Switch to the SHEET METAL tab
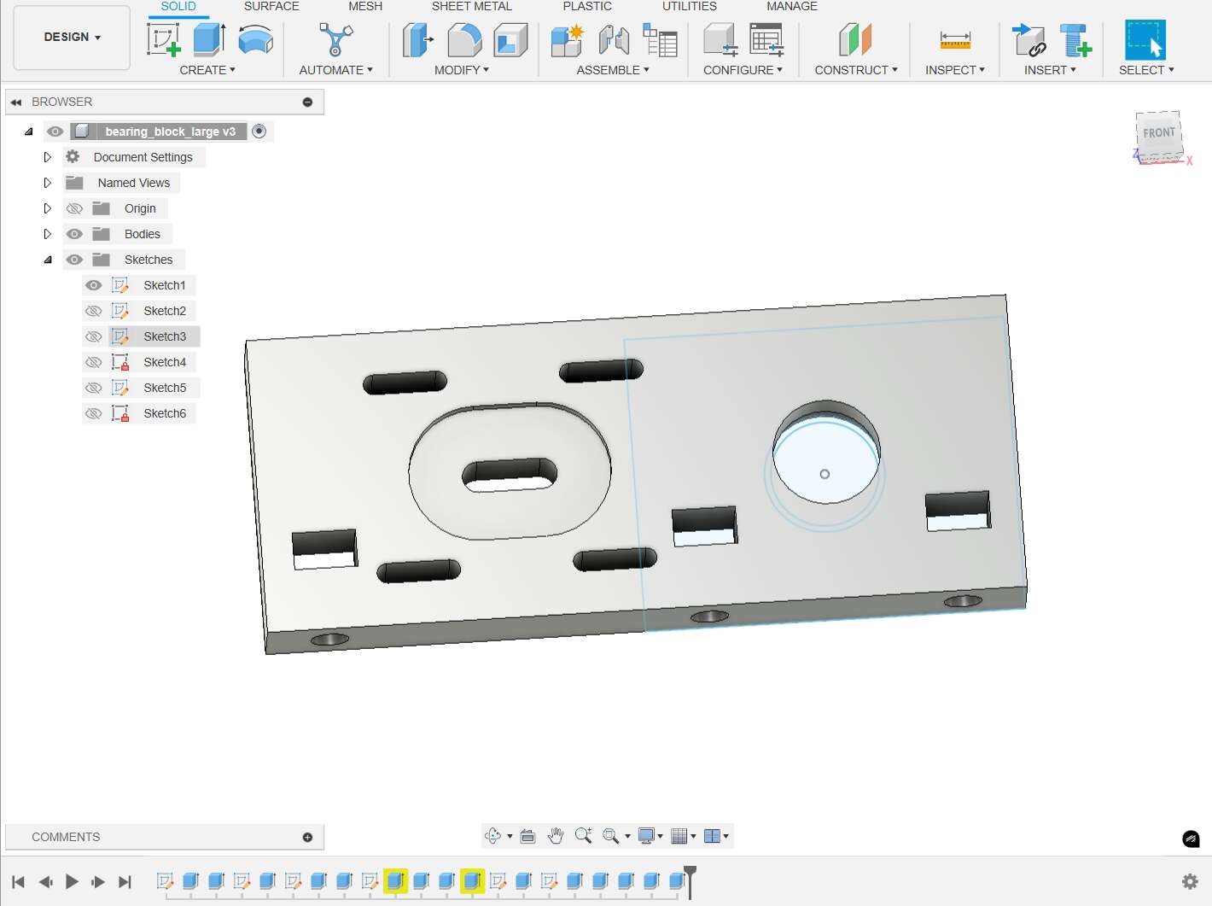Viewport: 1212px width, 906px height. [x=472, y=7]
